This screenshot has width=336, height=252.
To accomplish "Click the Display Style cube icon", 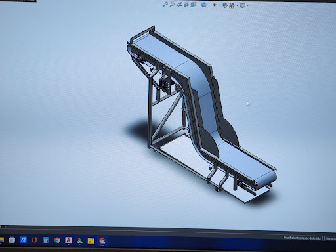I will click(203, 5).
